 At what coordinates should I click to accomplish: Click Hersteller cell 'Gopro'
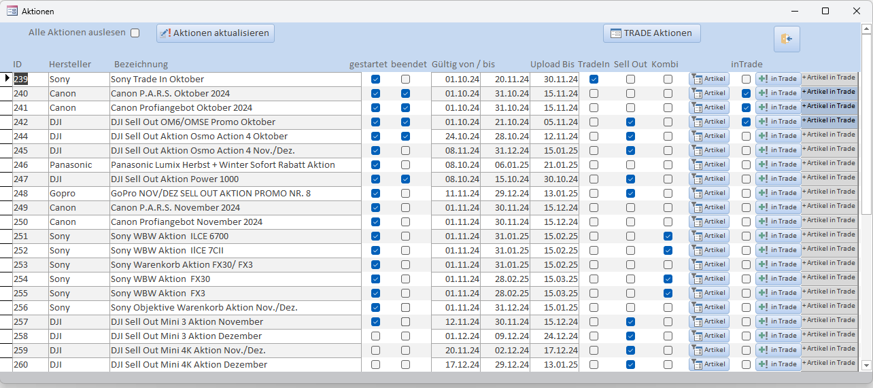coord(78,193)
